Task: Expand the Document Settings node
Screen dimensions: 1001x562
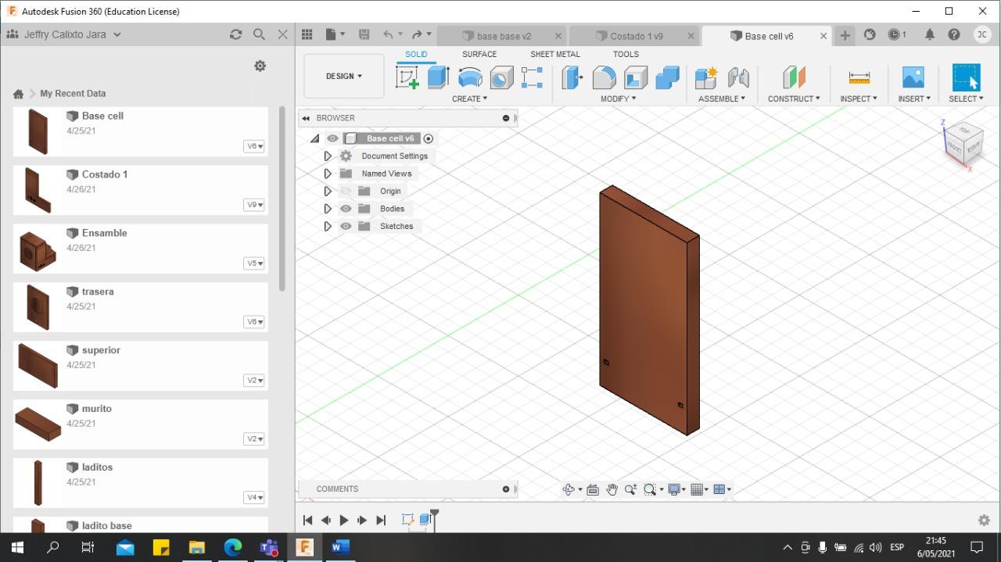Action: (328, 156)
